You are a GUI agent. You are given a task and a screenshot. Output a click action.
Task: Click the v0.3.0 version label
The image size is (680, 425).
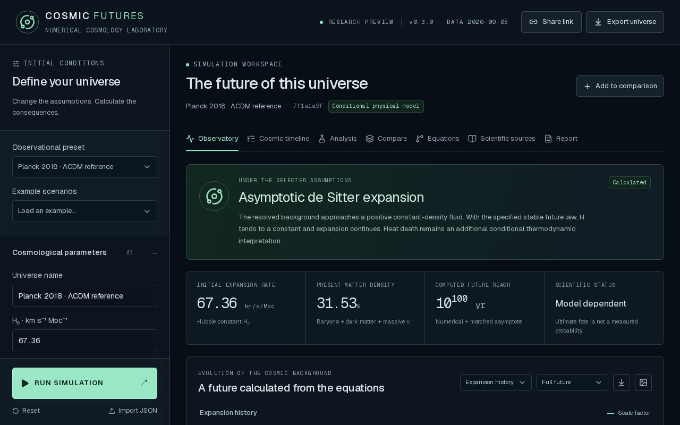421,22
